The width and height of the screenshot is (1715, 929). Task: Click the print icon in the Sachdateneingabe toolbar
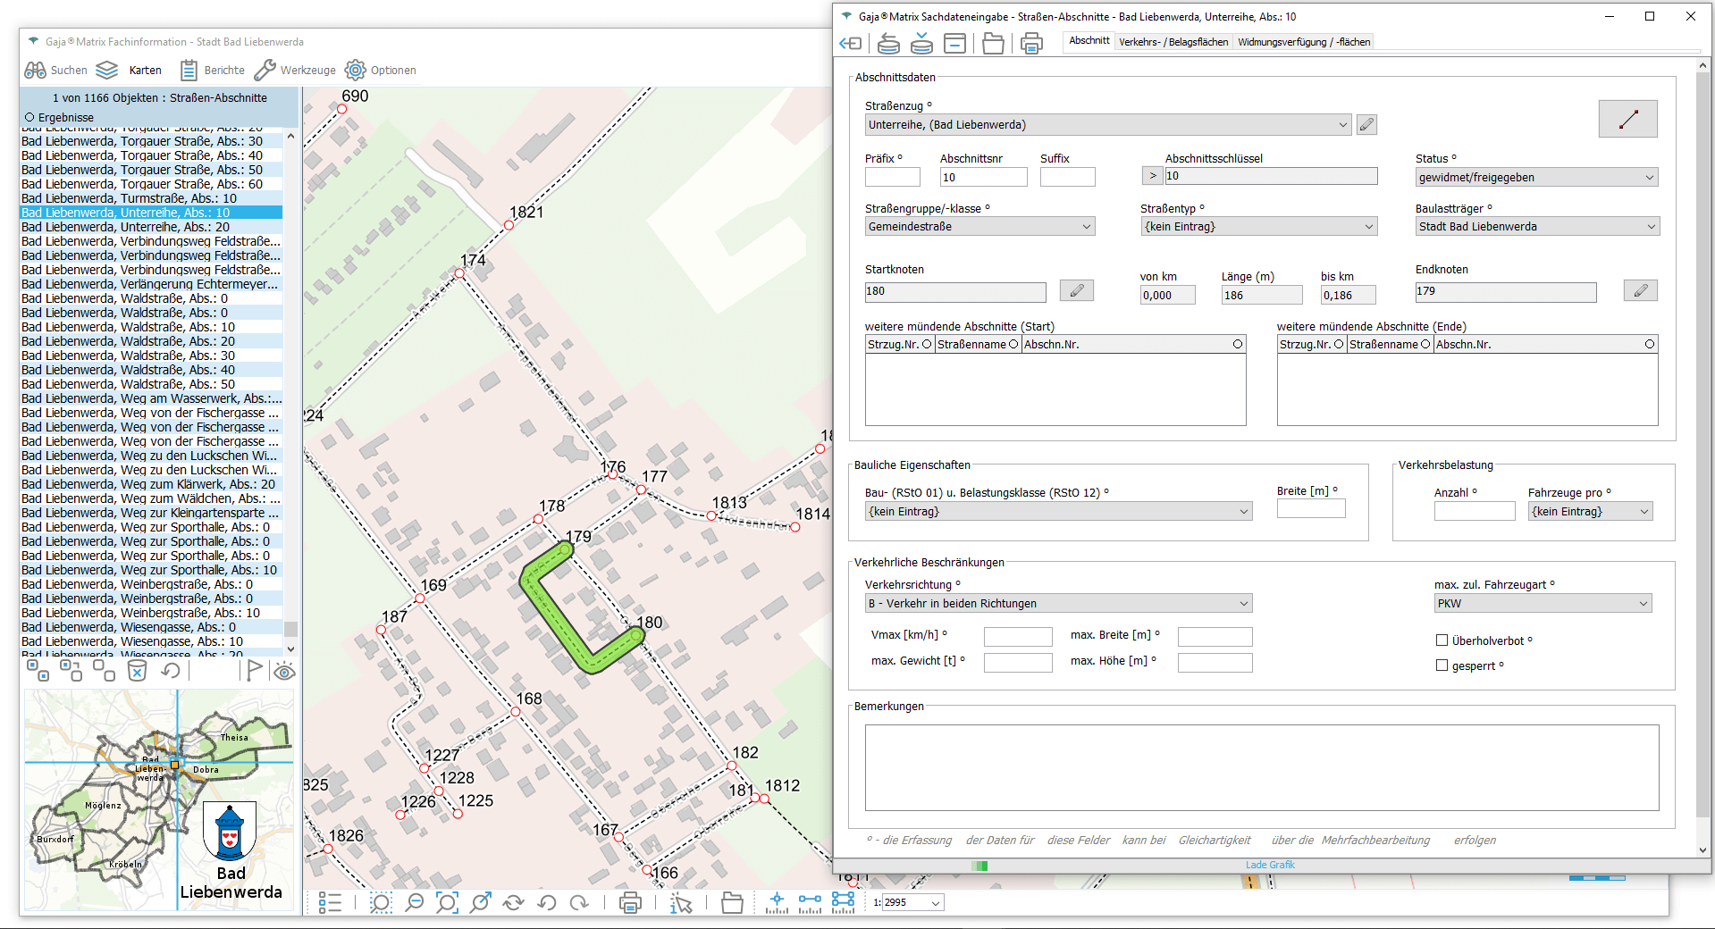(x=1031, y=43)
